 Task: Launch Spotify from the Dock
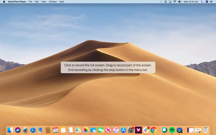pos(172,130)
